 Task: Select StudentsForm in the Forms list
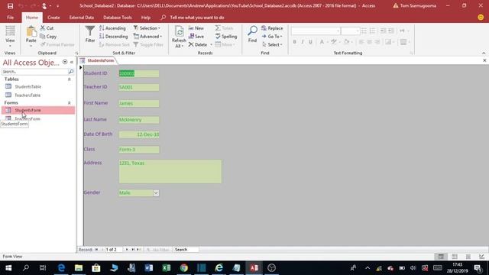pos(38,110)
